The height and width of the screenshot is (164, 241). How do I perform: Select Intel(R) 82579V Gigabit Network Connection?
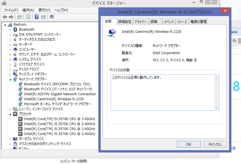[x=60, y=94]
